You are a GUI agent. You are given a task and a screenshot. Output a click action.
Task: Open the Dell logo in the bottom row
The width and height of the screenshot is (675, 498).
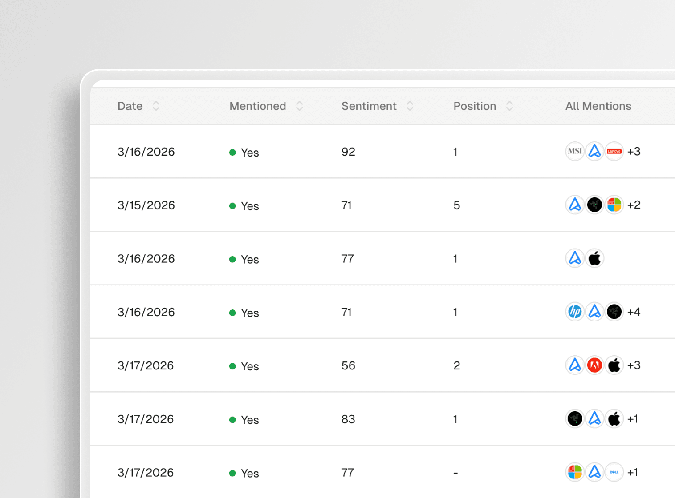pos(614,472)
